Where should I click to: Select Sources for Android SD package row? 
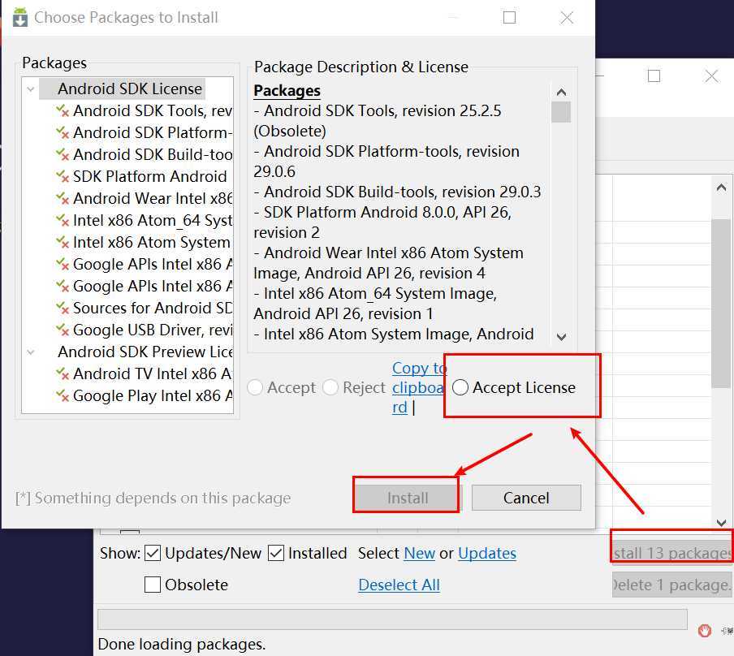point(152,308)
